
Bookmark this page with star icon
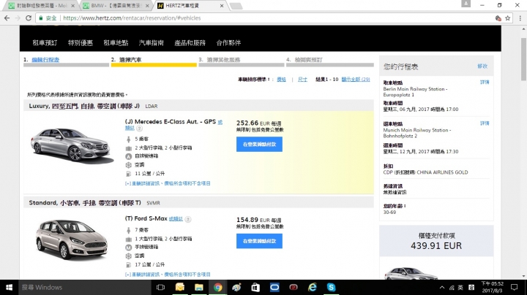(x=508, y=18)
